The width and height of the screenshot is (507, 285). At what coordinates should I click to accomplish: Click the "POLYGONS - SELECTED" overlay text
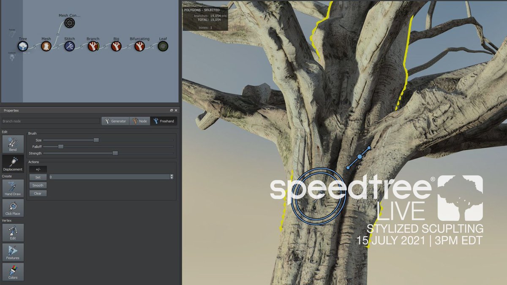coord(202,10)
